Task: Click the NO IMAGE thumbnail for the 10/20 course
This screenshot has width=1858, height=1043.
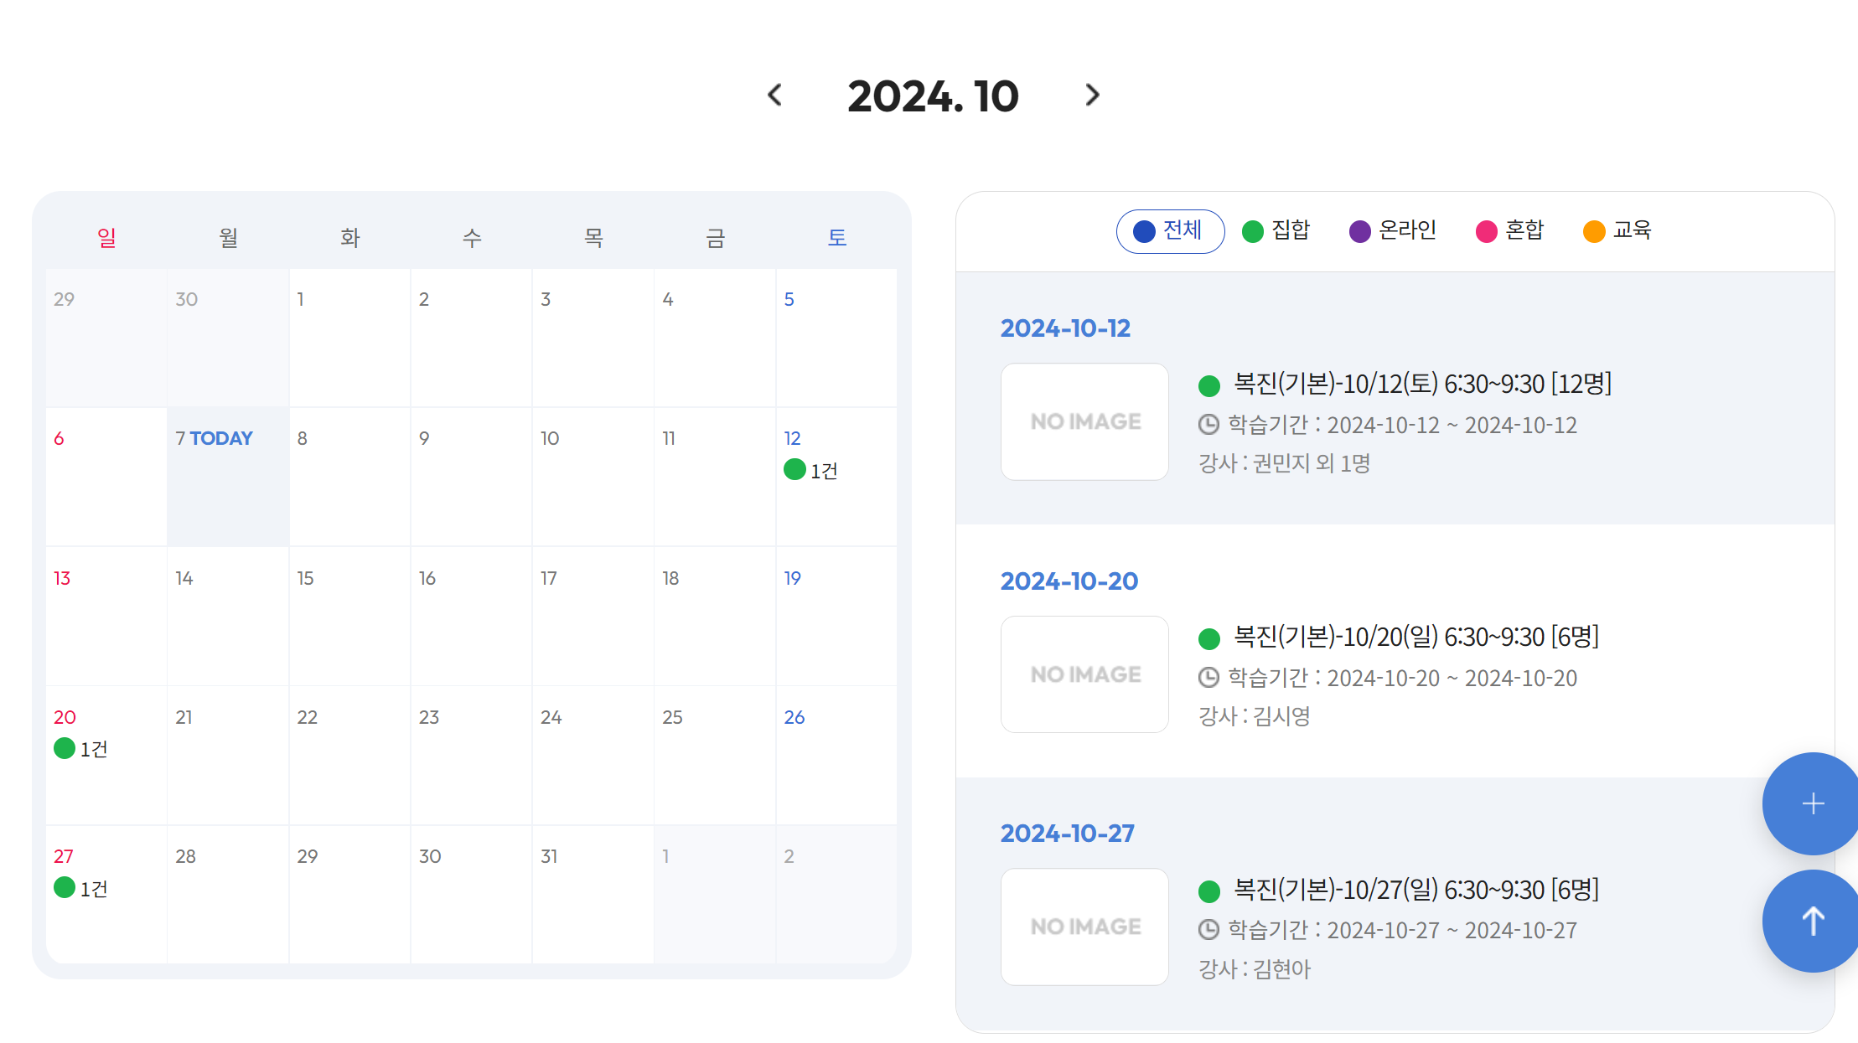Action: tap(1084, 674)
